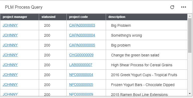Open project code CAPA00000003 link
Image resolution: width=193 pixels, height=98 pixels.
click(82, 25)
